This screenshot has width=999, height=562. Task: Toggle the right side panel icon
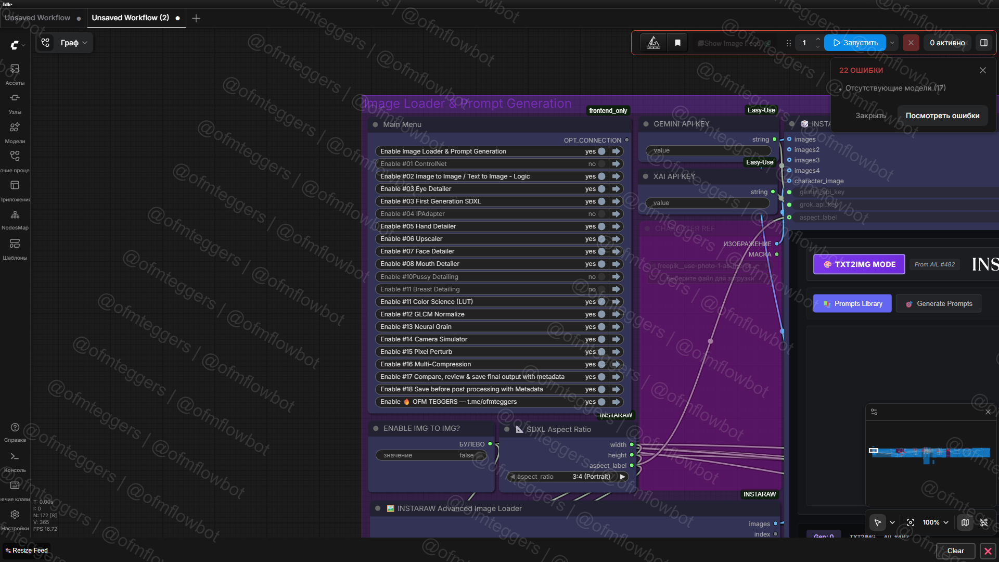983,43
